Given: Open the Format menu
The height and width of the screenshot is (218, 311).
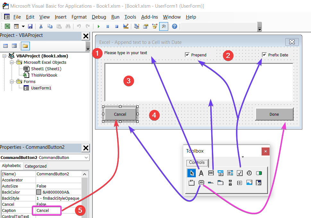Looking at the screenshot, I should click(79, 17).
